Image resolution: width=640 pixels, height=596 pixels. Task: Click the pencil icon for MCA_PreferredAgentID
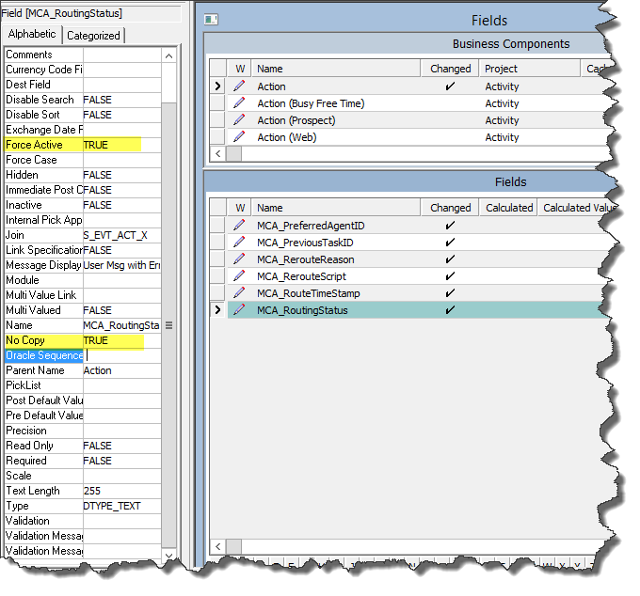click(239, 225)
